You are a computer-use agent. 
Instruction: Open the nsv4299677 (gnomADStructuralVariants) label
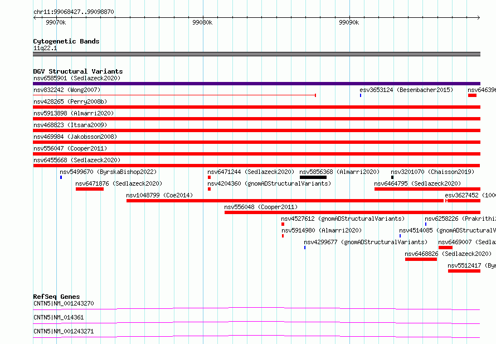(366, 242)
